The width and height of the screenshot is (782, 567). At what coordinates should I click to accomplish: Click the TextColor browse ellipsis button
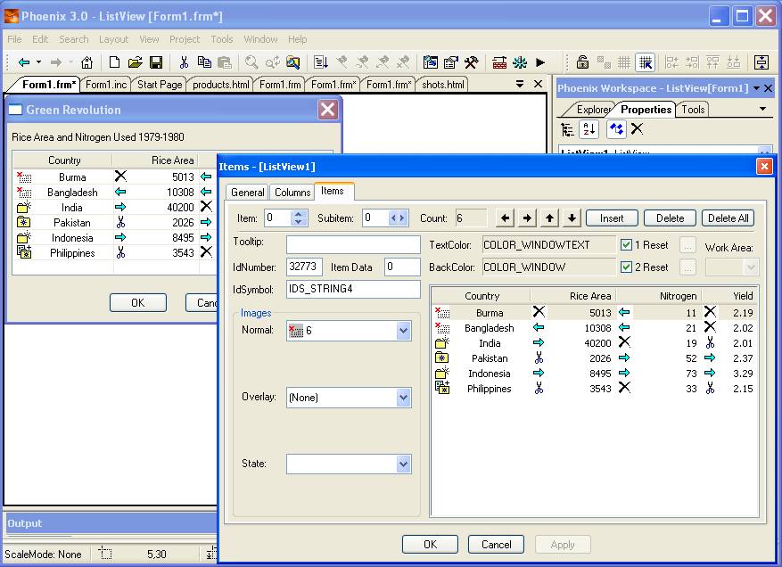[x=687, y=245]
